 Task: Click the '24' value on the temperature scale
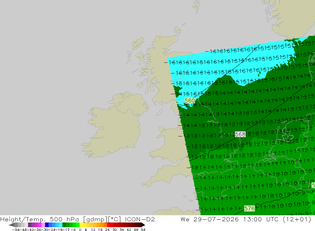[x=107, y=230]
